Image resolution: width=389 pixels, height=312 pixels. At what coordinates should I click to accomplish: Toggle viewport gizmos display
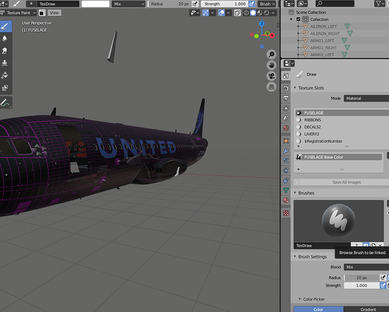point(205,12)
